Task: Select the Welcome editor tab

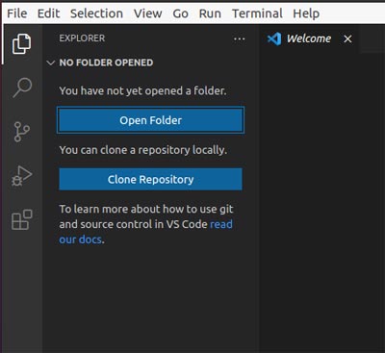Action: click(x=310, y=38)
